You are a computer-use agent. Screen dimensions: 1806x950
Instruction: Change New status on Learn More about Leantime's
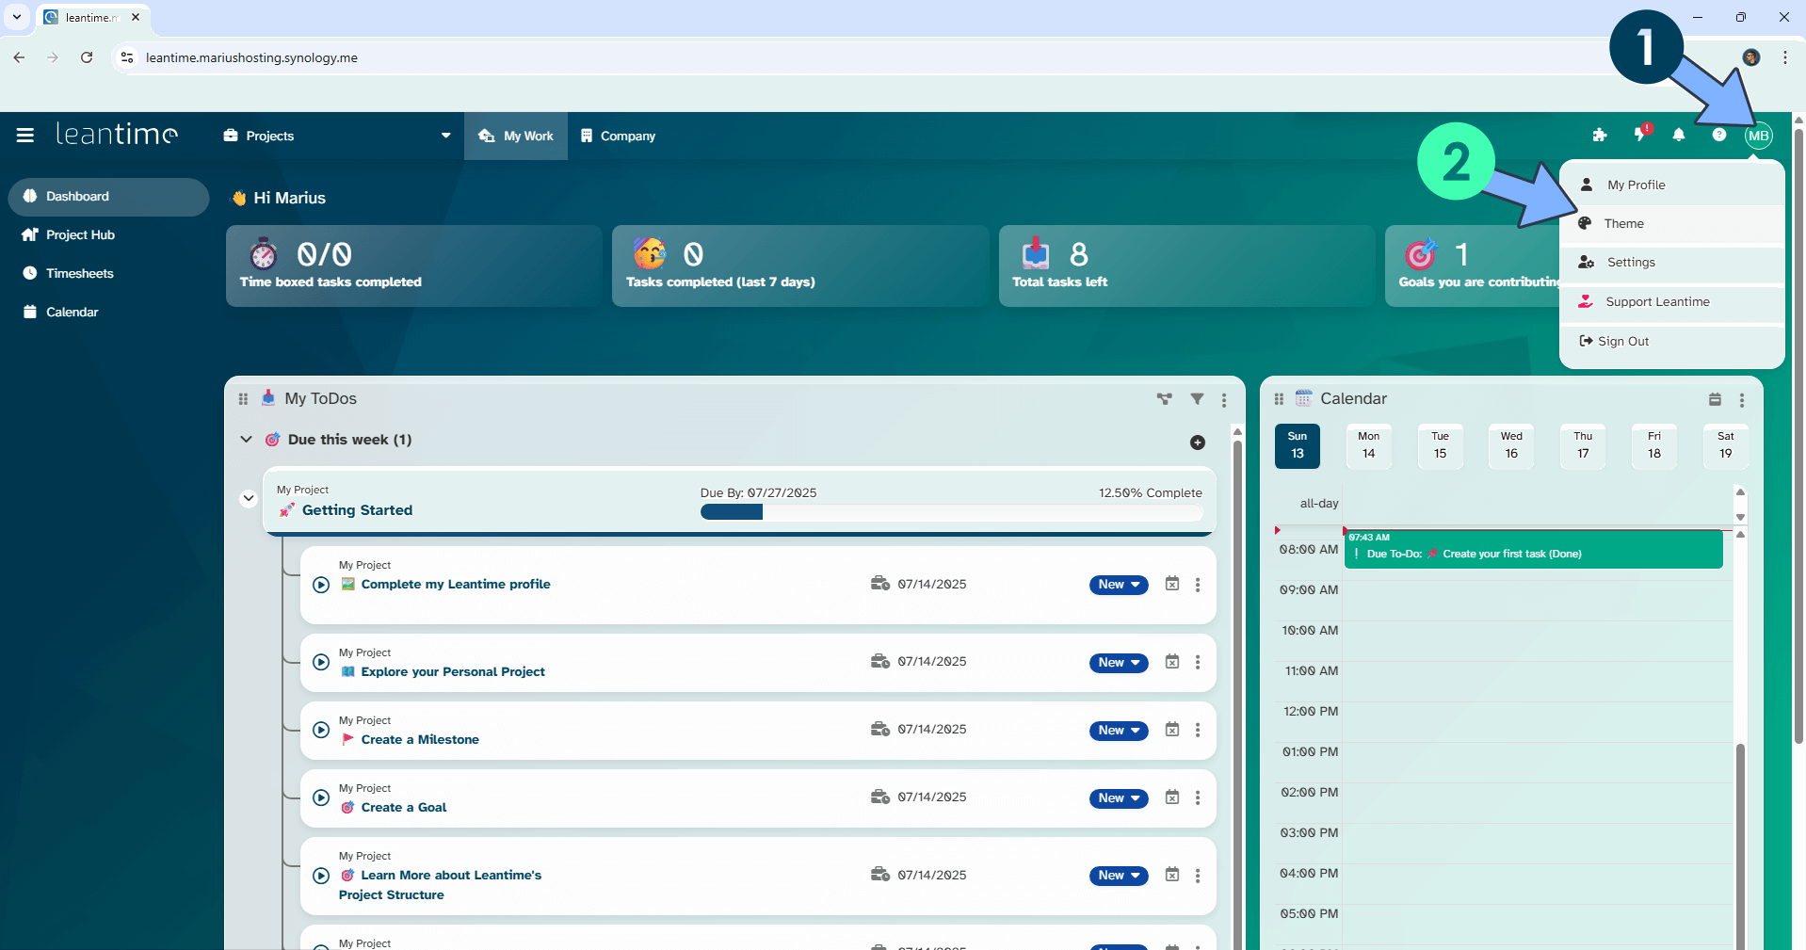[1119, 876]
